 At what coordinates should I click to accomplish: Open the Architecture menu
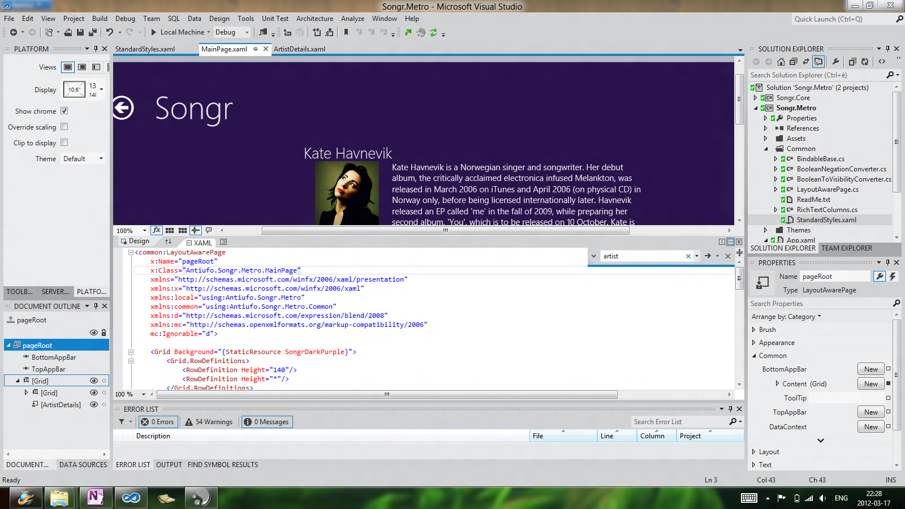(314, 19)
